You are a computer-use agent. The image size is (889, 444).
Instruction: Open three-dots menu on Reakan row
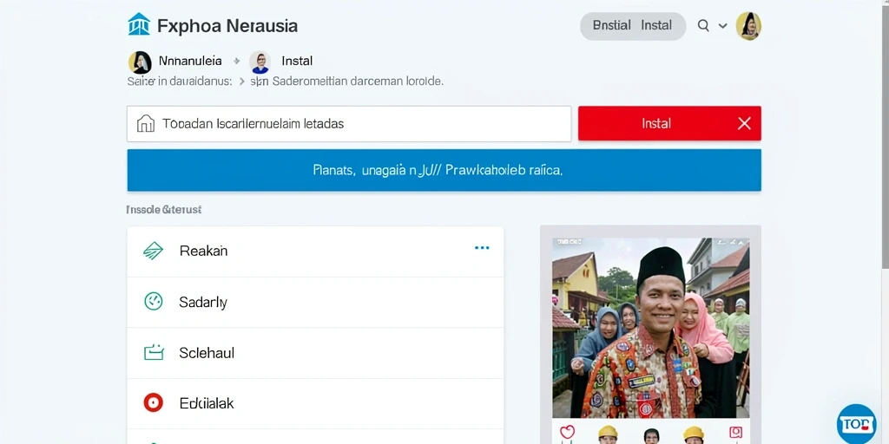click(482, 248)
